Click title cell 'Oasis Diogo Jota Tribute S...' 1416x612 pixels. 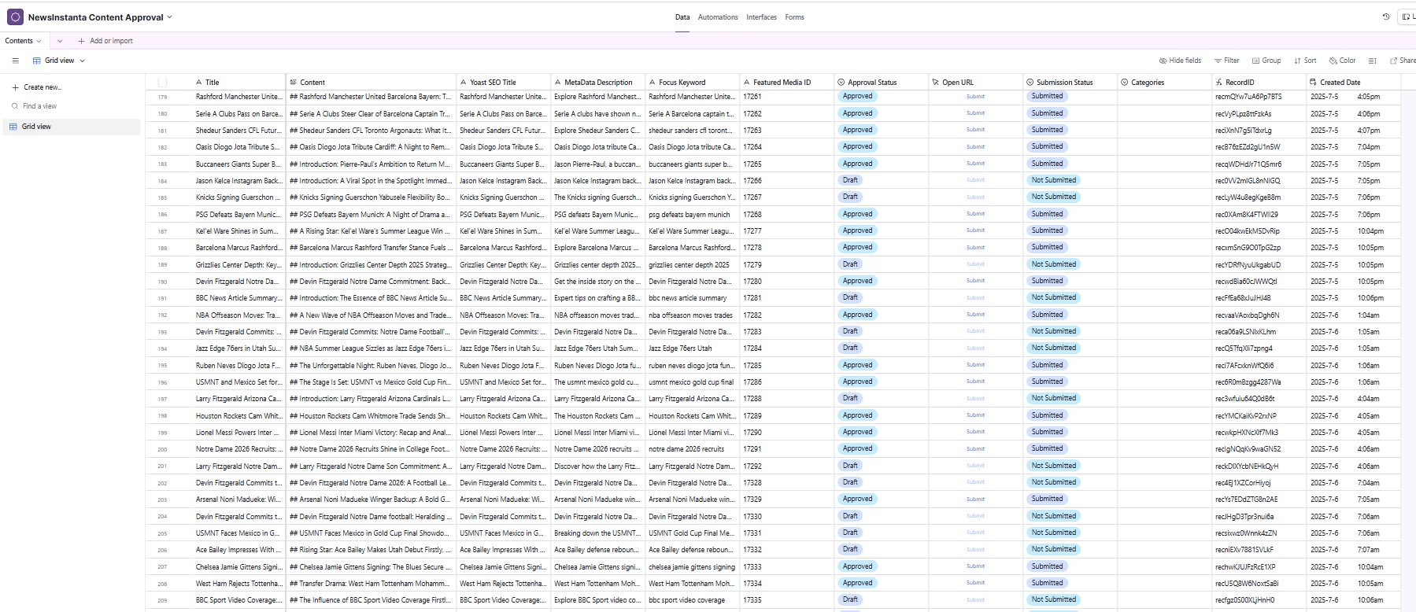click(238, 147)
